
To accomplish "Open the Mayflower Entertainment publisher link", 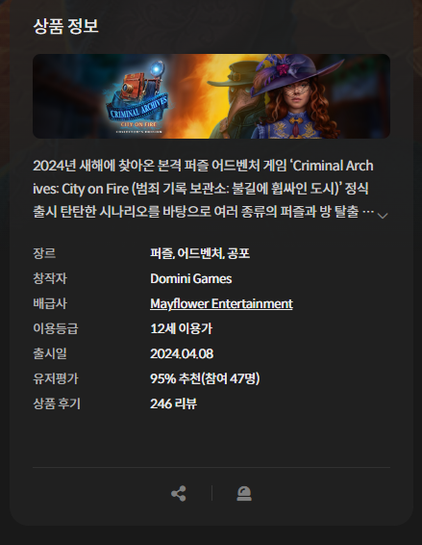I will (221, 303).
